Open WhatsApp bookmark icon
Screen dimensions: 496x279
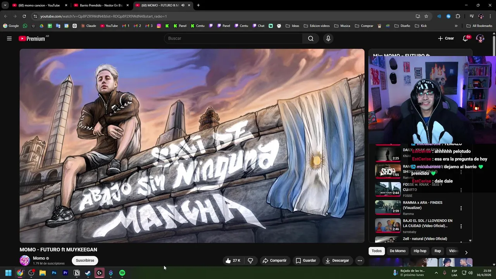(x=25, y=26)
